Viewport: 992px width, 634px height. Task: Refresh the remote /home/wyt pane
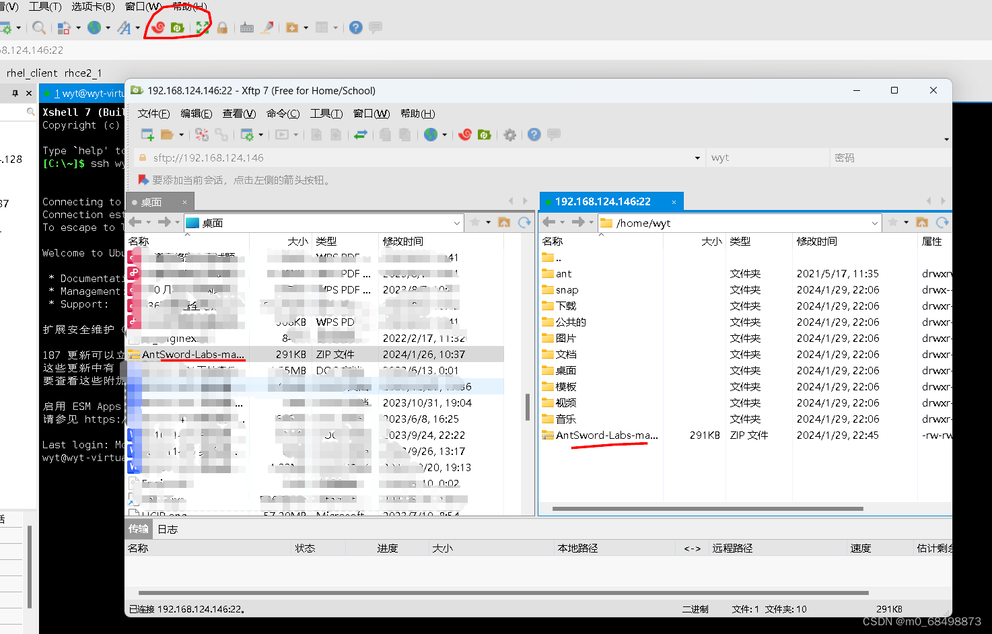coord(942,223)
